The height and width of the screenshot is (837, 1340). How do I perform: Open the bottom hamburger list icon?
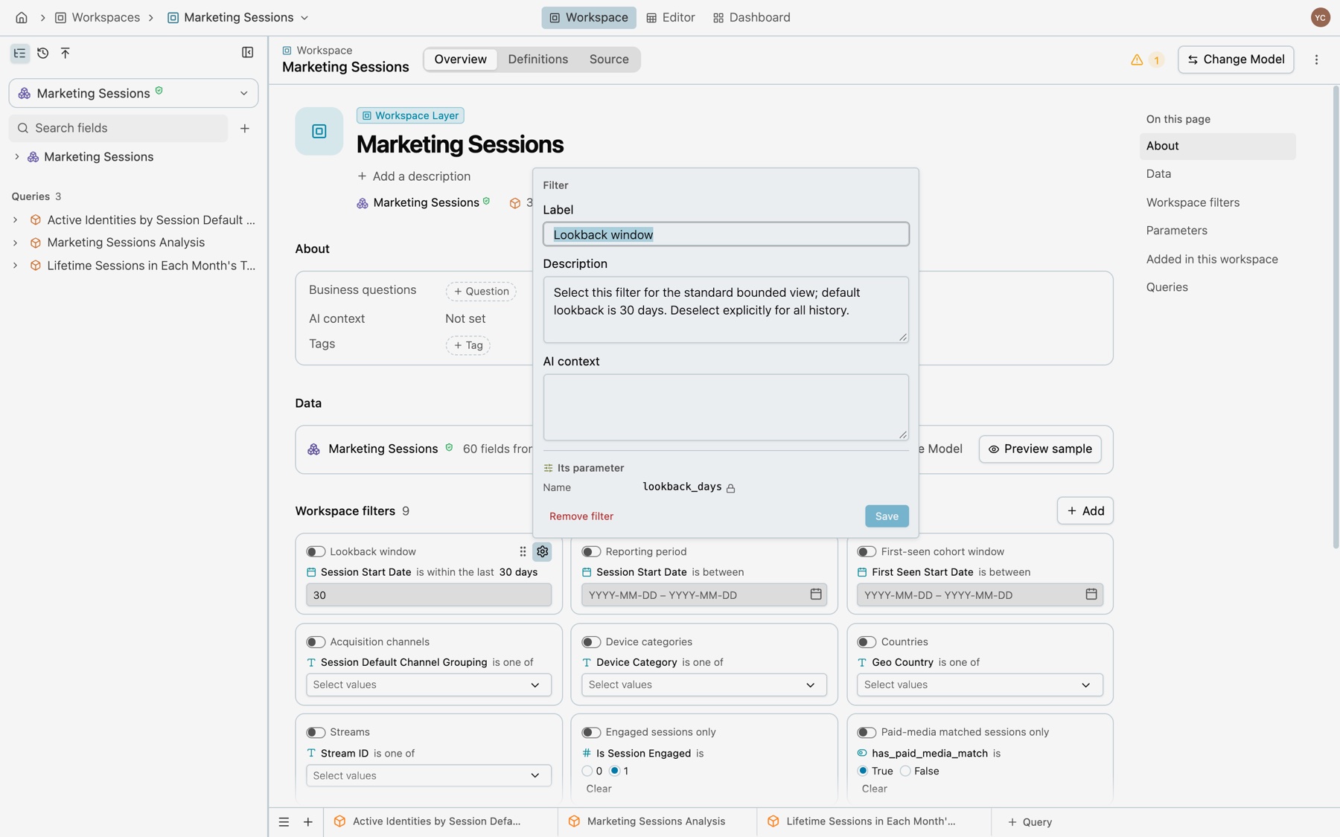[284, 821]
